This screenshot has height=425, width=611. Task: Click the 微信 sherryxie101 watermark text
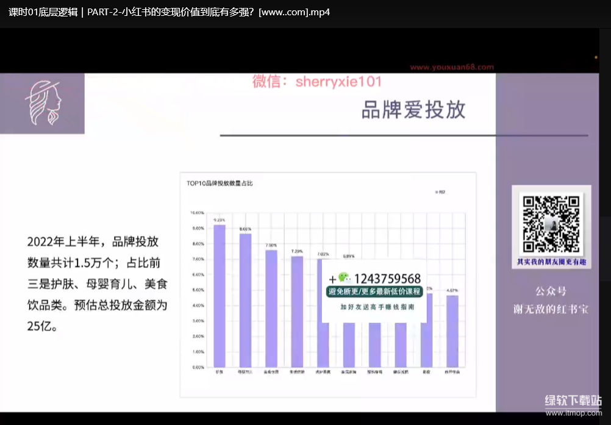(x=317, y=82)
